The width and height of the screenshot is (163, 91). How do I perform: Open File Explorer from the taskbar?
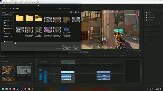[x=7, y=89]
